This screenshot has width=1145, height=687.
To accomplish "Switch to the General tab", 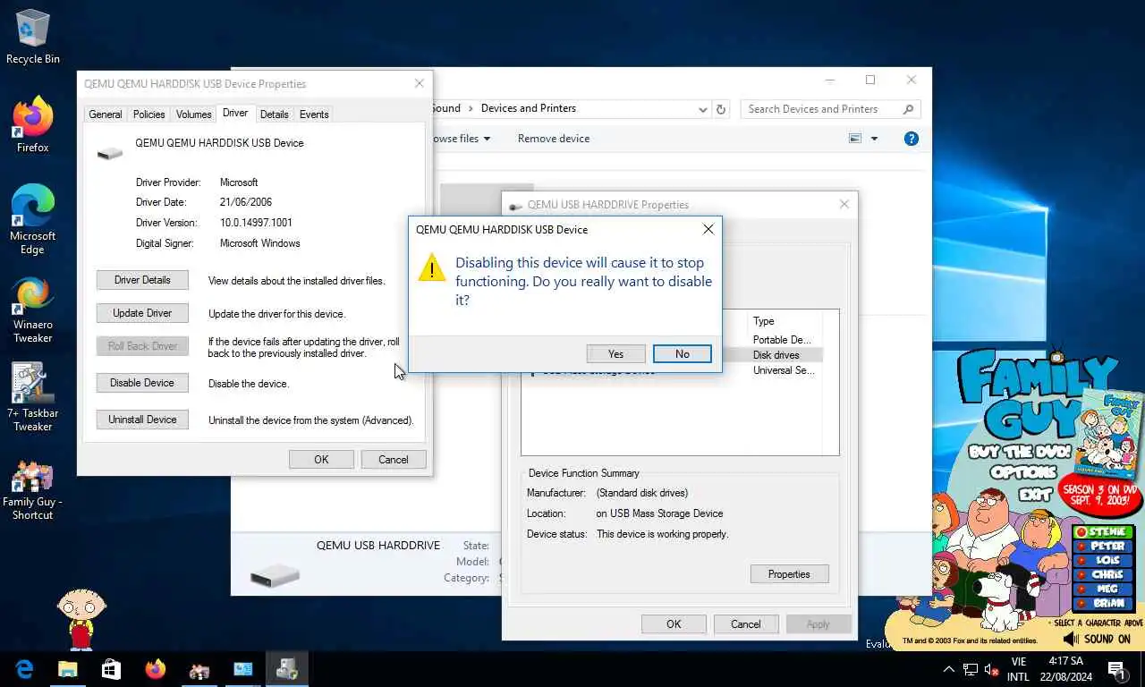I will pos(106,114).
